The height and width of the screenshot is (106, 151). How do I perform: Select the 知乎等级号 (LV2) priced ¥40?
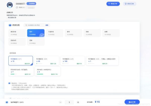[x=47, y=60]
